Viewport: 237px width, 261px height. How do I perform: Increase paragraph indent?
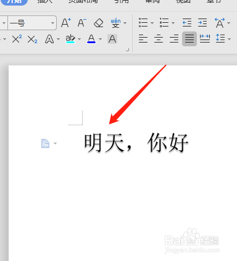tap(202, 23)
